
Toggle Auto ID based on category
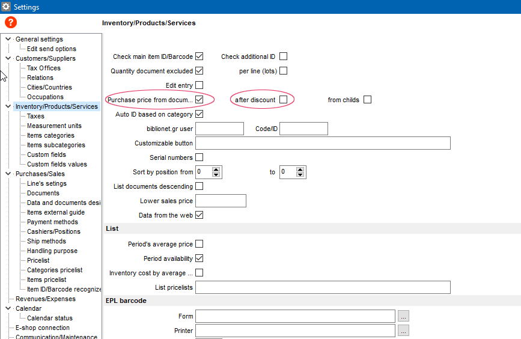pos(200,114)
